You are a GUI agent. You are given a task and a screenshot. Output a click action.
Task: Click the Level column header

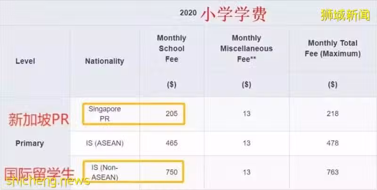point(25,61)
